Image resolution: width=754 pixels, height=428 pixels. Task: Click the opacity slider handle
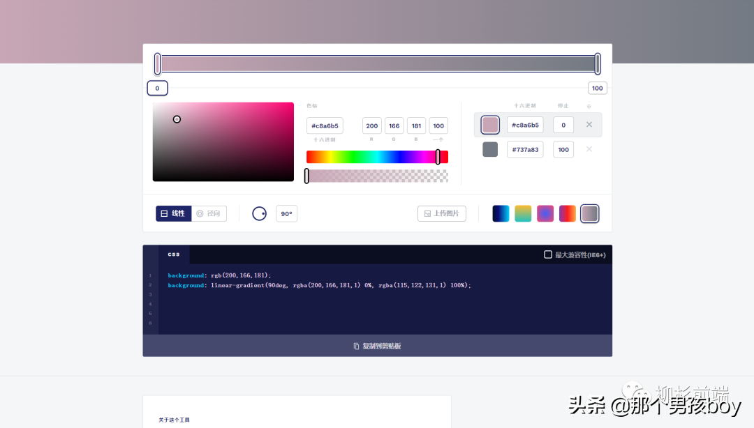(306, 176)
